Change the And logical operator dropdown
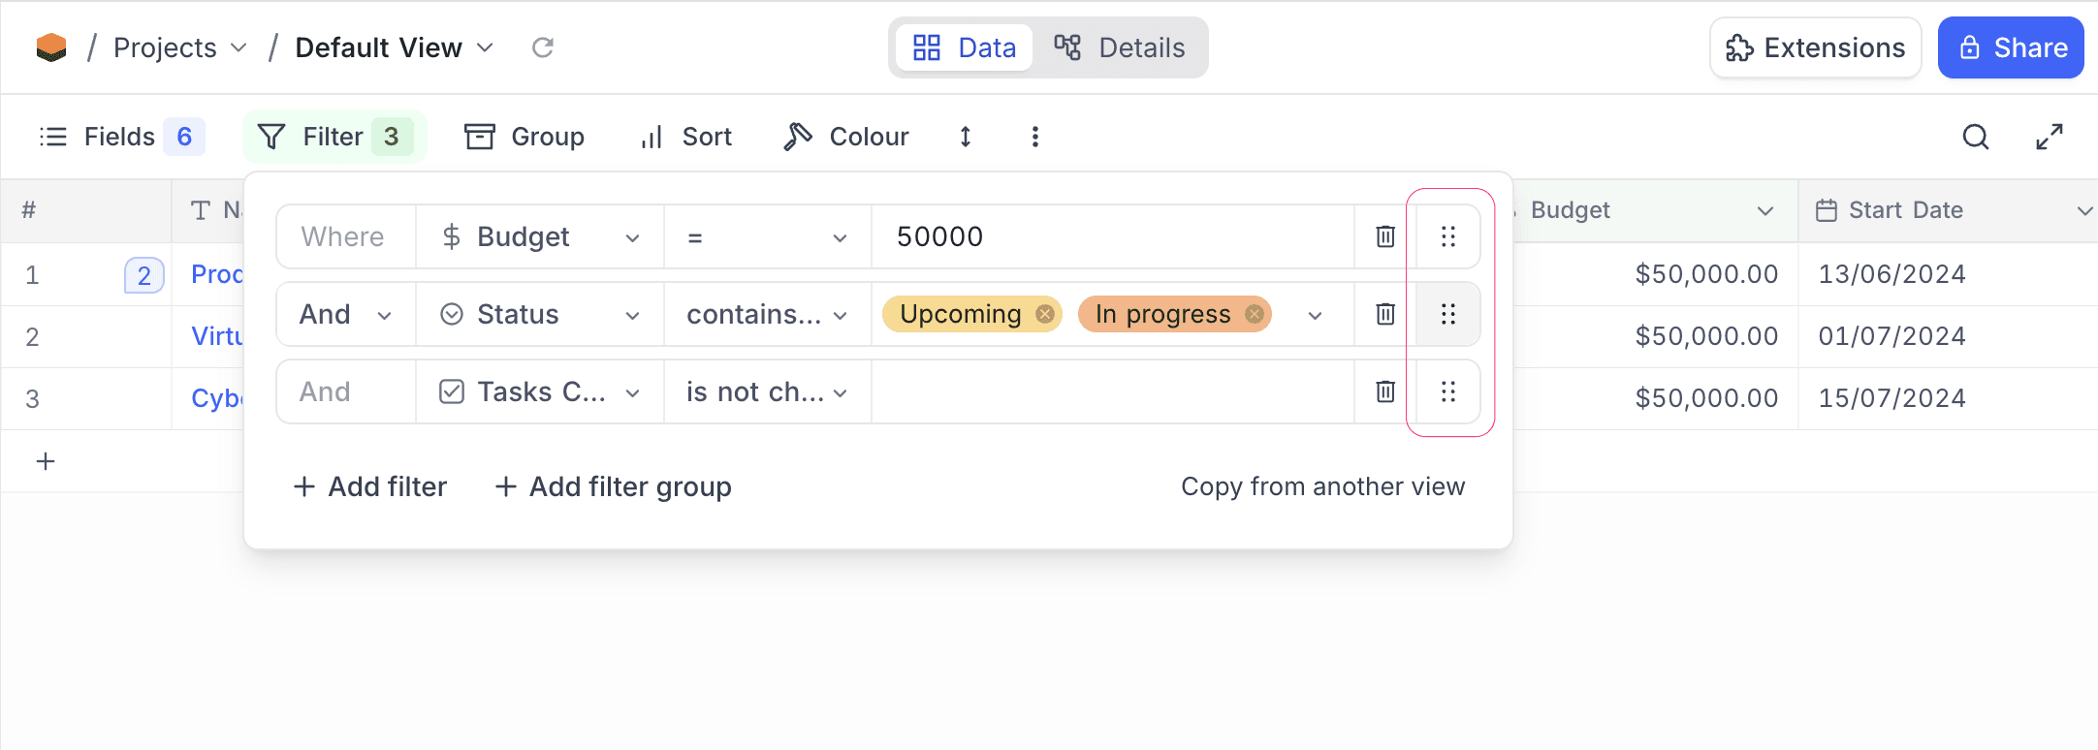 coord(344,314)
